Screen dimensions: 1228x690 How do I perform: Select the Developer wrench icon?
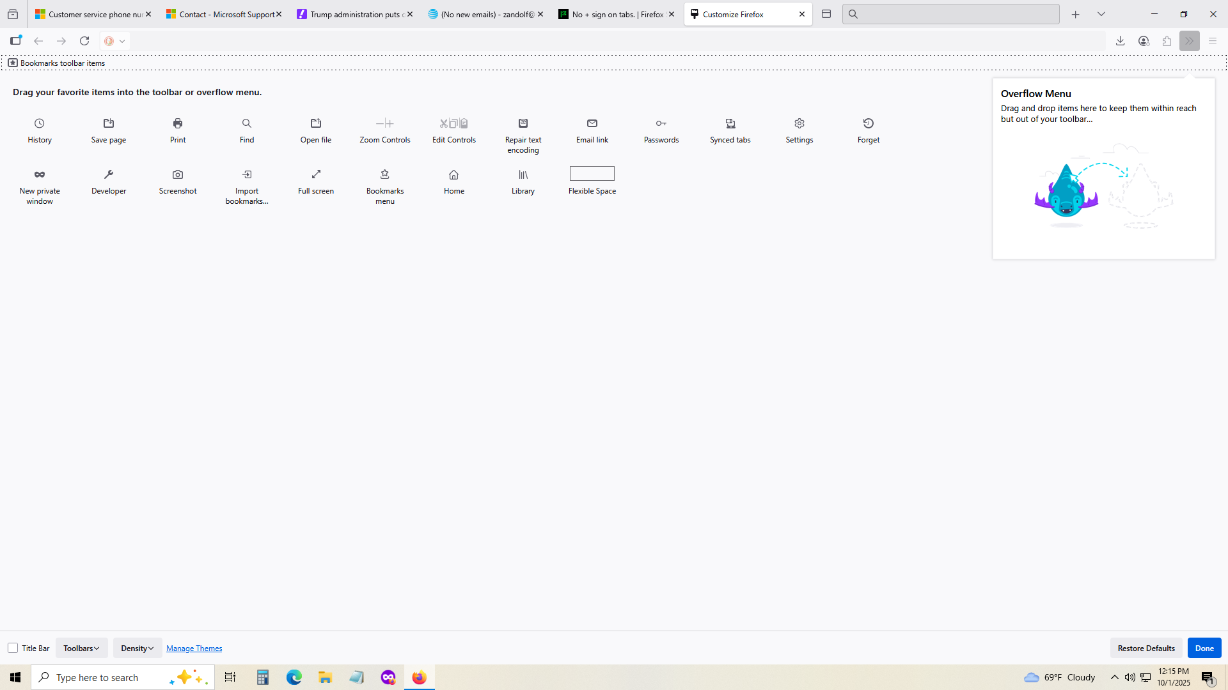[x=109, y=174]
